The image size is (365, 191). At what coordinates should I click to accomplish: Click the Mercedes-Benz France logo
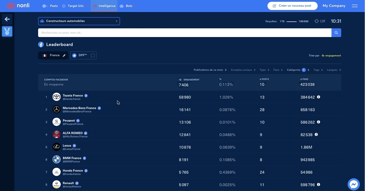coord(57,110)
